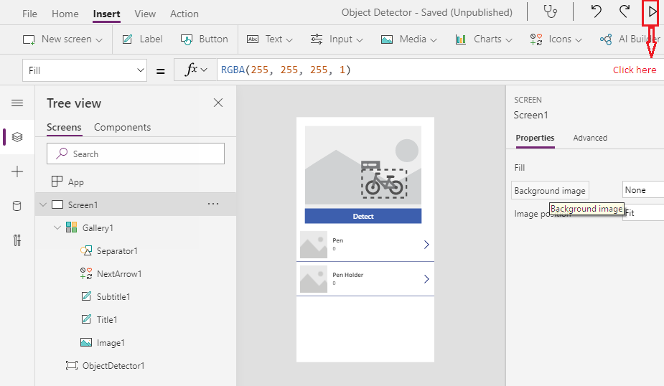This screenshot has width=664, height=386.
Task: Click the plus Insert icon in left rail
Action: coord(17,171)
